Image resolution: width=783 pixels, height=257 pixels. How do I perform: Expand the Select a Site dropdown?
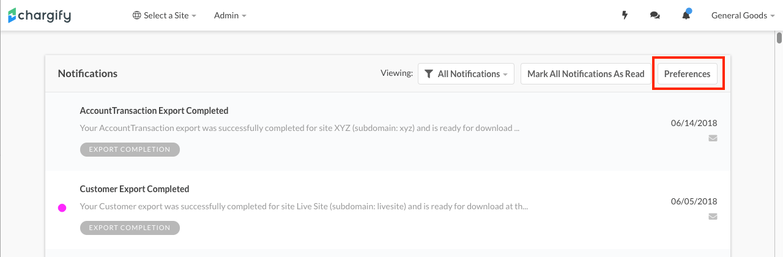(x=165, y=15)
